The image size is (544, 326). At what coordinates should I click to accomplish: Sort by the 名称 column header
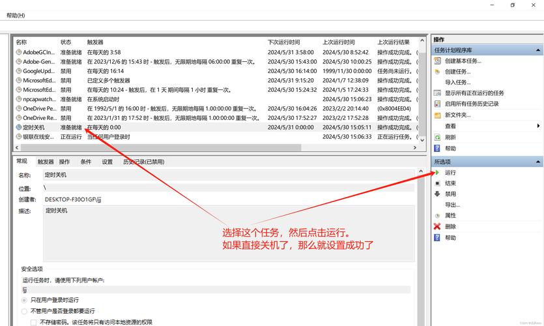click(x=21, y=42)
